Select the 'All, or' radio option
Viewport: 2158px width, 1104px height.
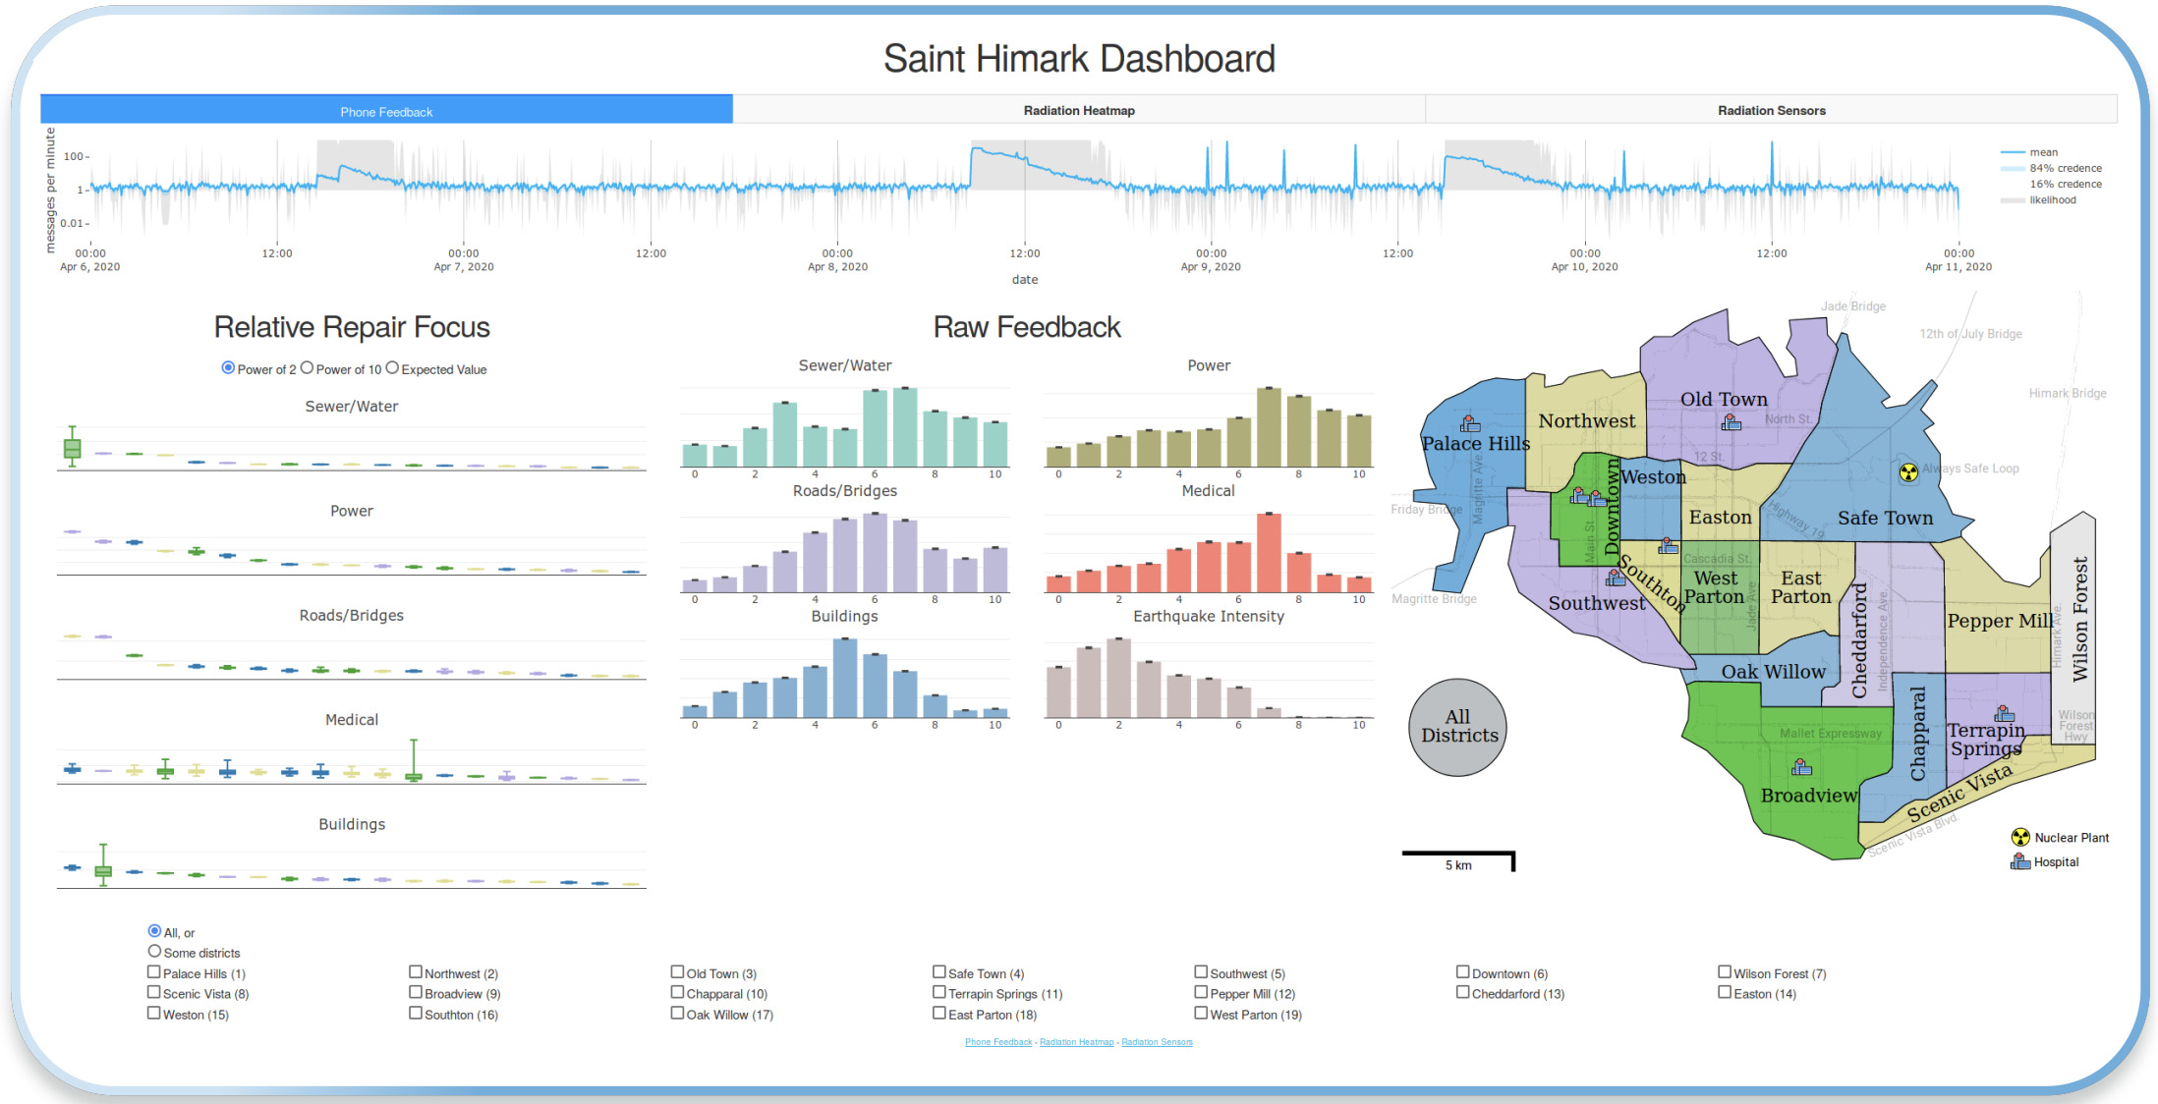pyautogui.click(x=154, y=931)
